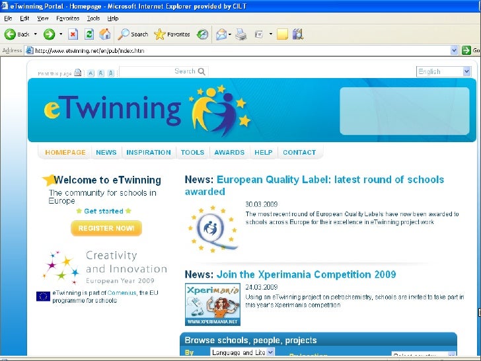This screenshot has width=481, height=361.
Task: Open the CONTACT tab
Action: click(x=299, y=153)
